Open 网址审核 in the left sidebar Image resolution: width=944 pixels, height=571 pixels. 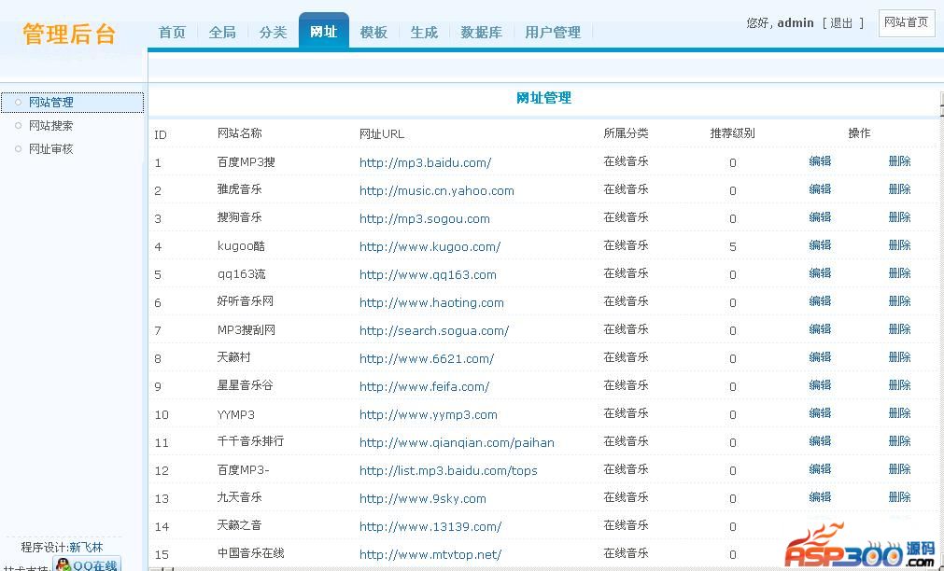pyautogui.click(x=50, y=149)
